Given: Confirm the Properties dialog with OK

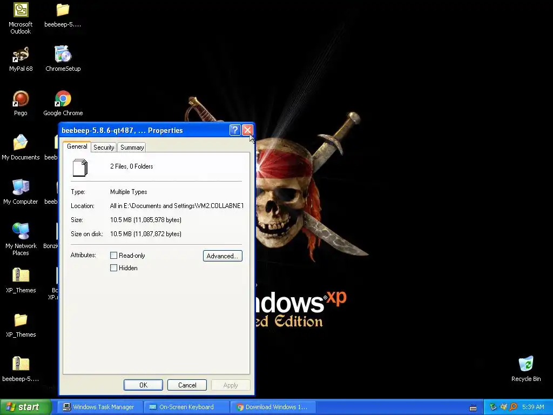Looking at the screenshot, I should pos(143,385).
